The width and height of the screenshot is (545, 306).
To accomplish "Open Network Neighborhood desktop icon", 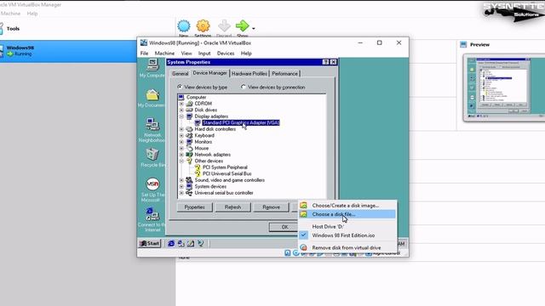I will [x=152, y=124].
